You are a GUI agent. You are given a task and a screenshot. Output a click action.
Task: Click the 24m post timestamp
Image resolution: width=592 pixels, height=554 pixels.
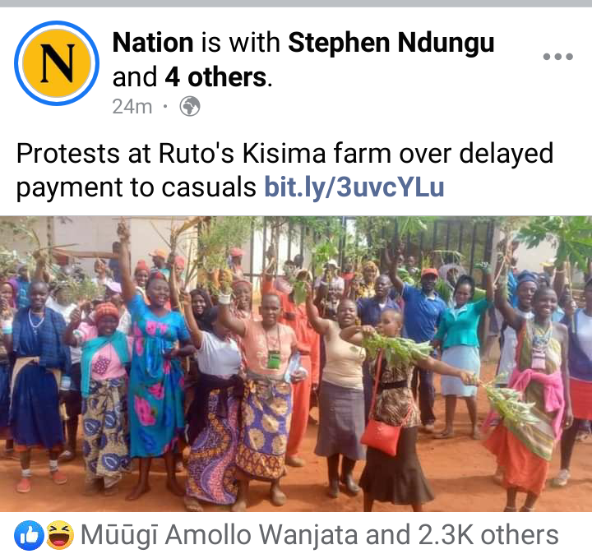click(132, 107)
